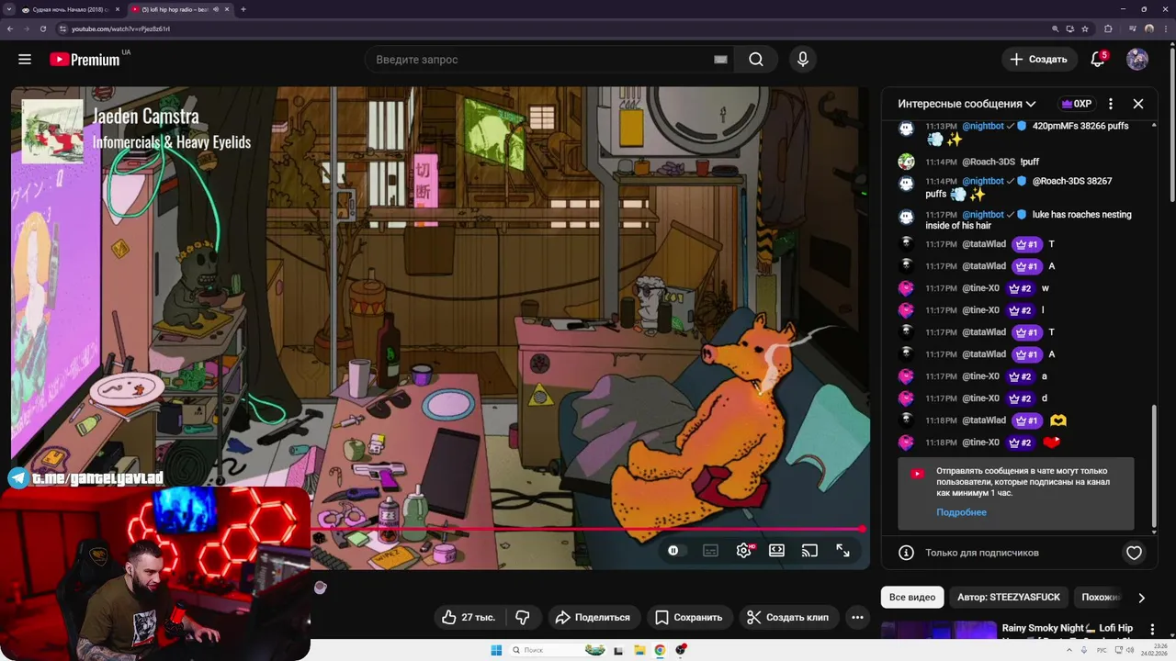Switch to lofi hip hop radio tab
The height and width of the screenshot is (661, 1176).
tap(181, 9)
